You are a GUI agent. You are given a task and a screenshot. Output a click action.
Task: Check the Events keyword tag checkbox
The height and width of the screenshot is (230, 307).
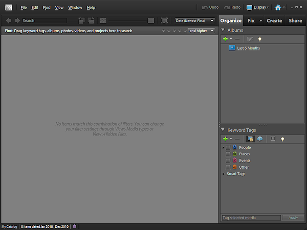[228, 160]
